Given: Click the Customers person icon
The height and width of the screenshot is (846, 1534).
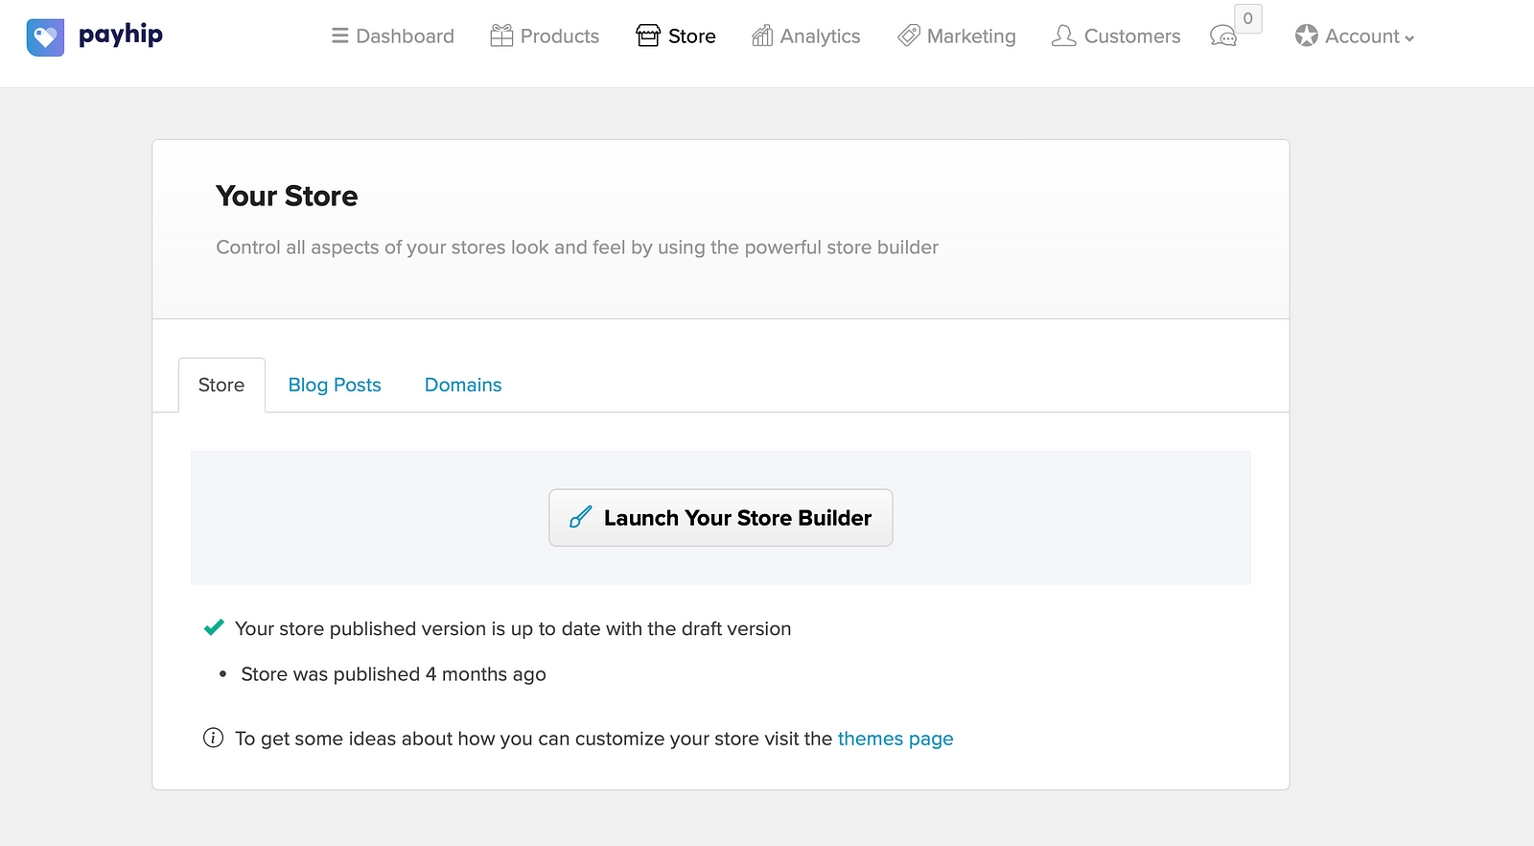Looking at the screenshot, I should pyautogui.click(x=1063, y=36).
